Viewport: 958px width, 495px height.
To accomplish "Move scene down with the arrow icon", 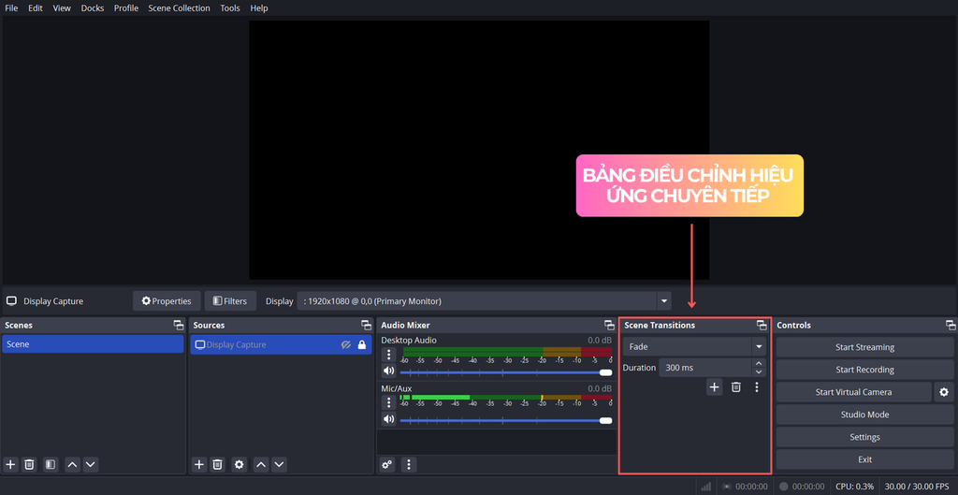I will pos(91,464).
